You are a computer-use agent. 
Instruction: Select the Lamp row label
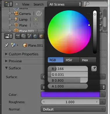click(x=23, y=20)
